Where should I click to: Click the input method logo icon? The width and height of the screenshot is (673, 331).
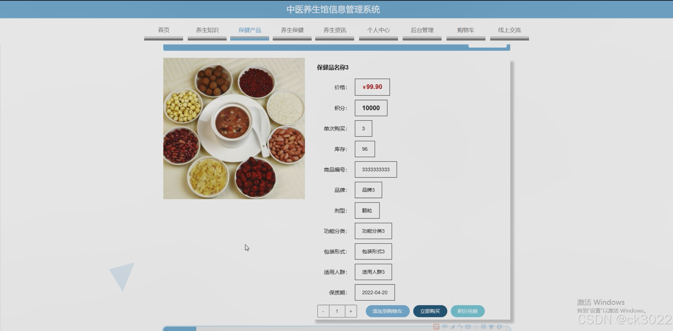click(x=436, y=327)
